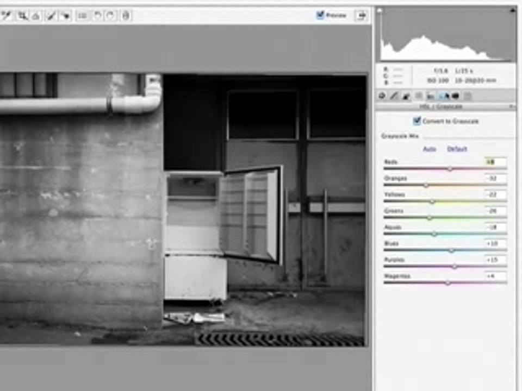Select the Crop tool in the toolbar
Screen dimensions: 522x391
[x=23, y=16]
